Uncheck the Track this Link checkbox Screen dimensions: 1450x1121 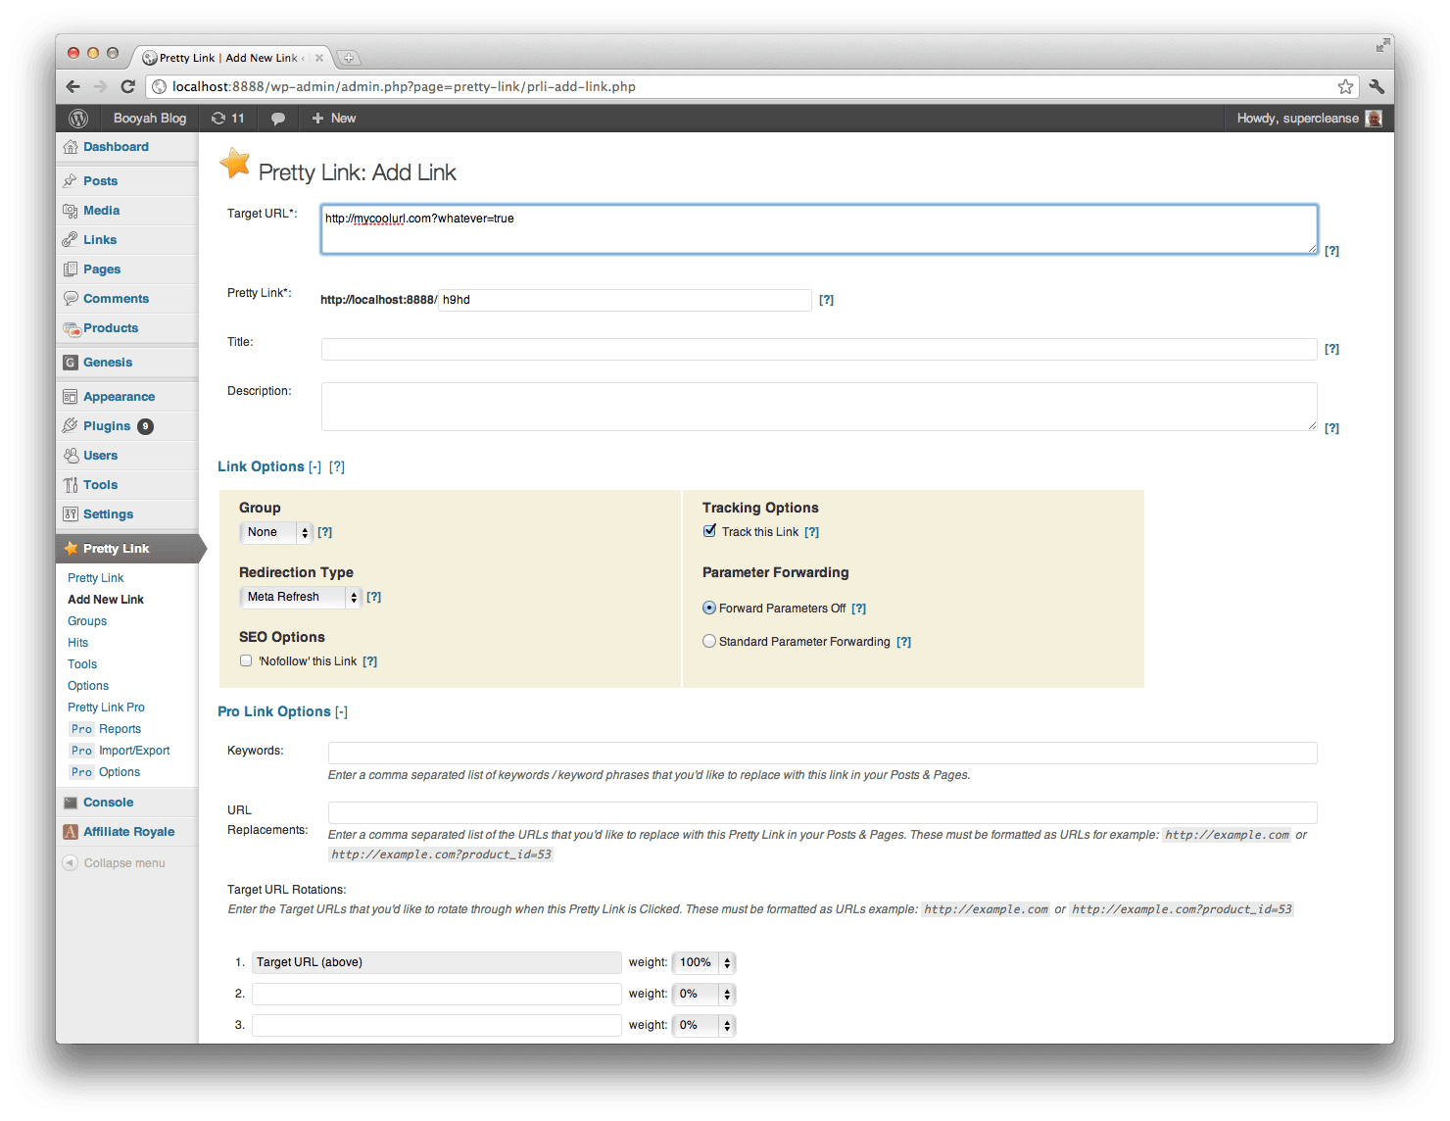coord(710,531)
